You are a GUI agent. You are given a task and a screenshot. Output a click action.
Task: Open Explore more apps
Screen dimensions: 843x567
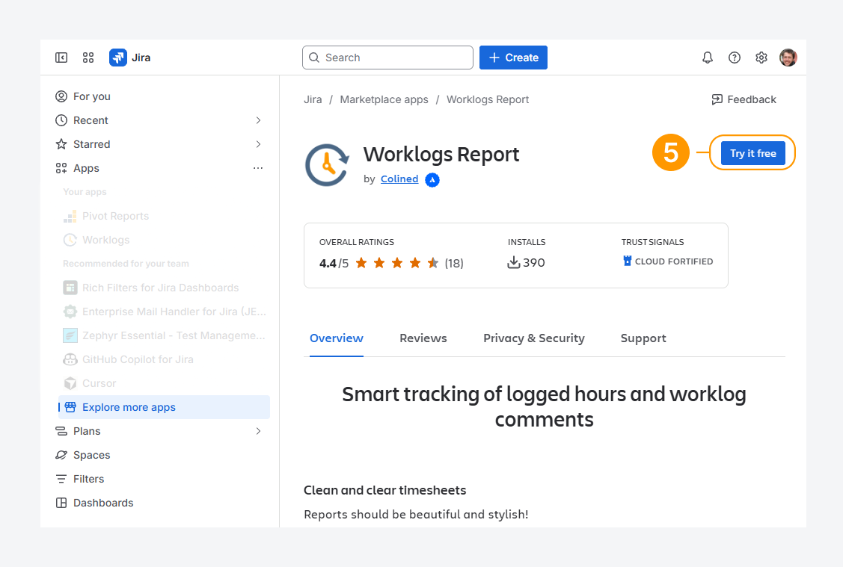164,407
